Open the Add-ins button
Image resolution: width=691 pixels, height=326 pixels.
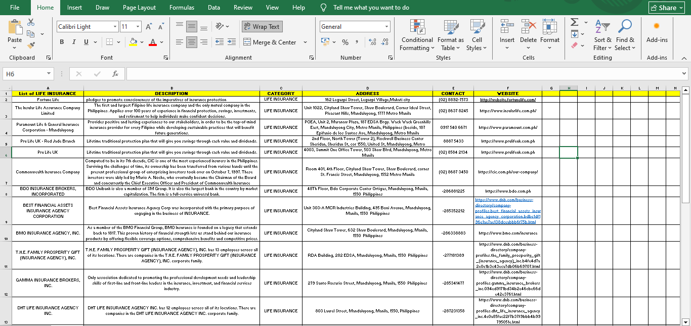click(657, 32)
